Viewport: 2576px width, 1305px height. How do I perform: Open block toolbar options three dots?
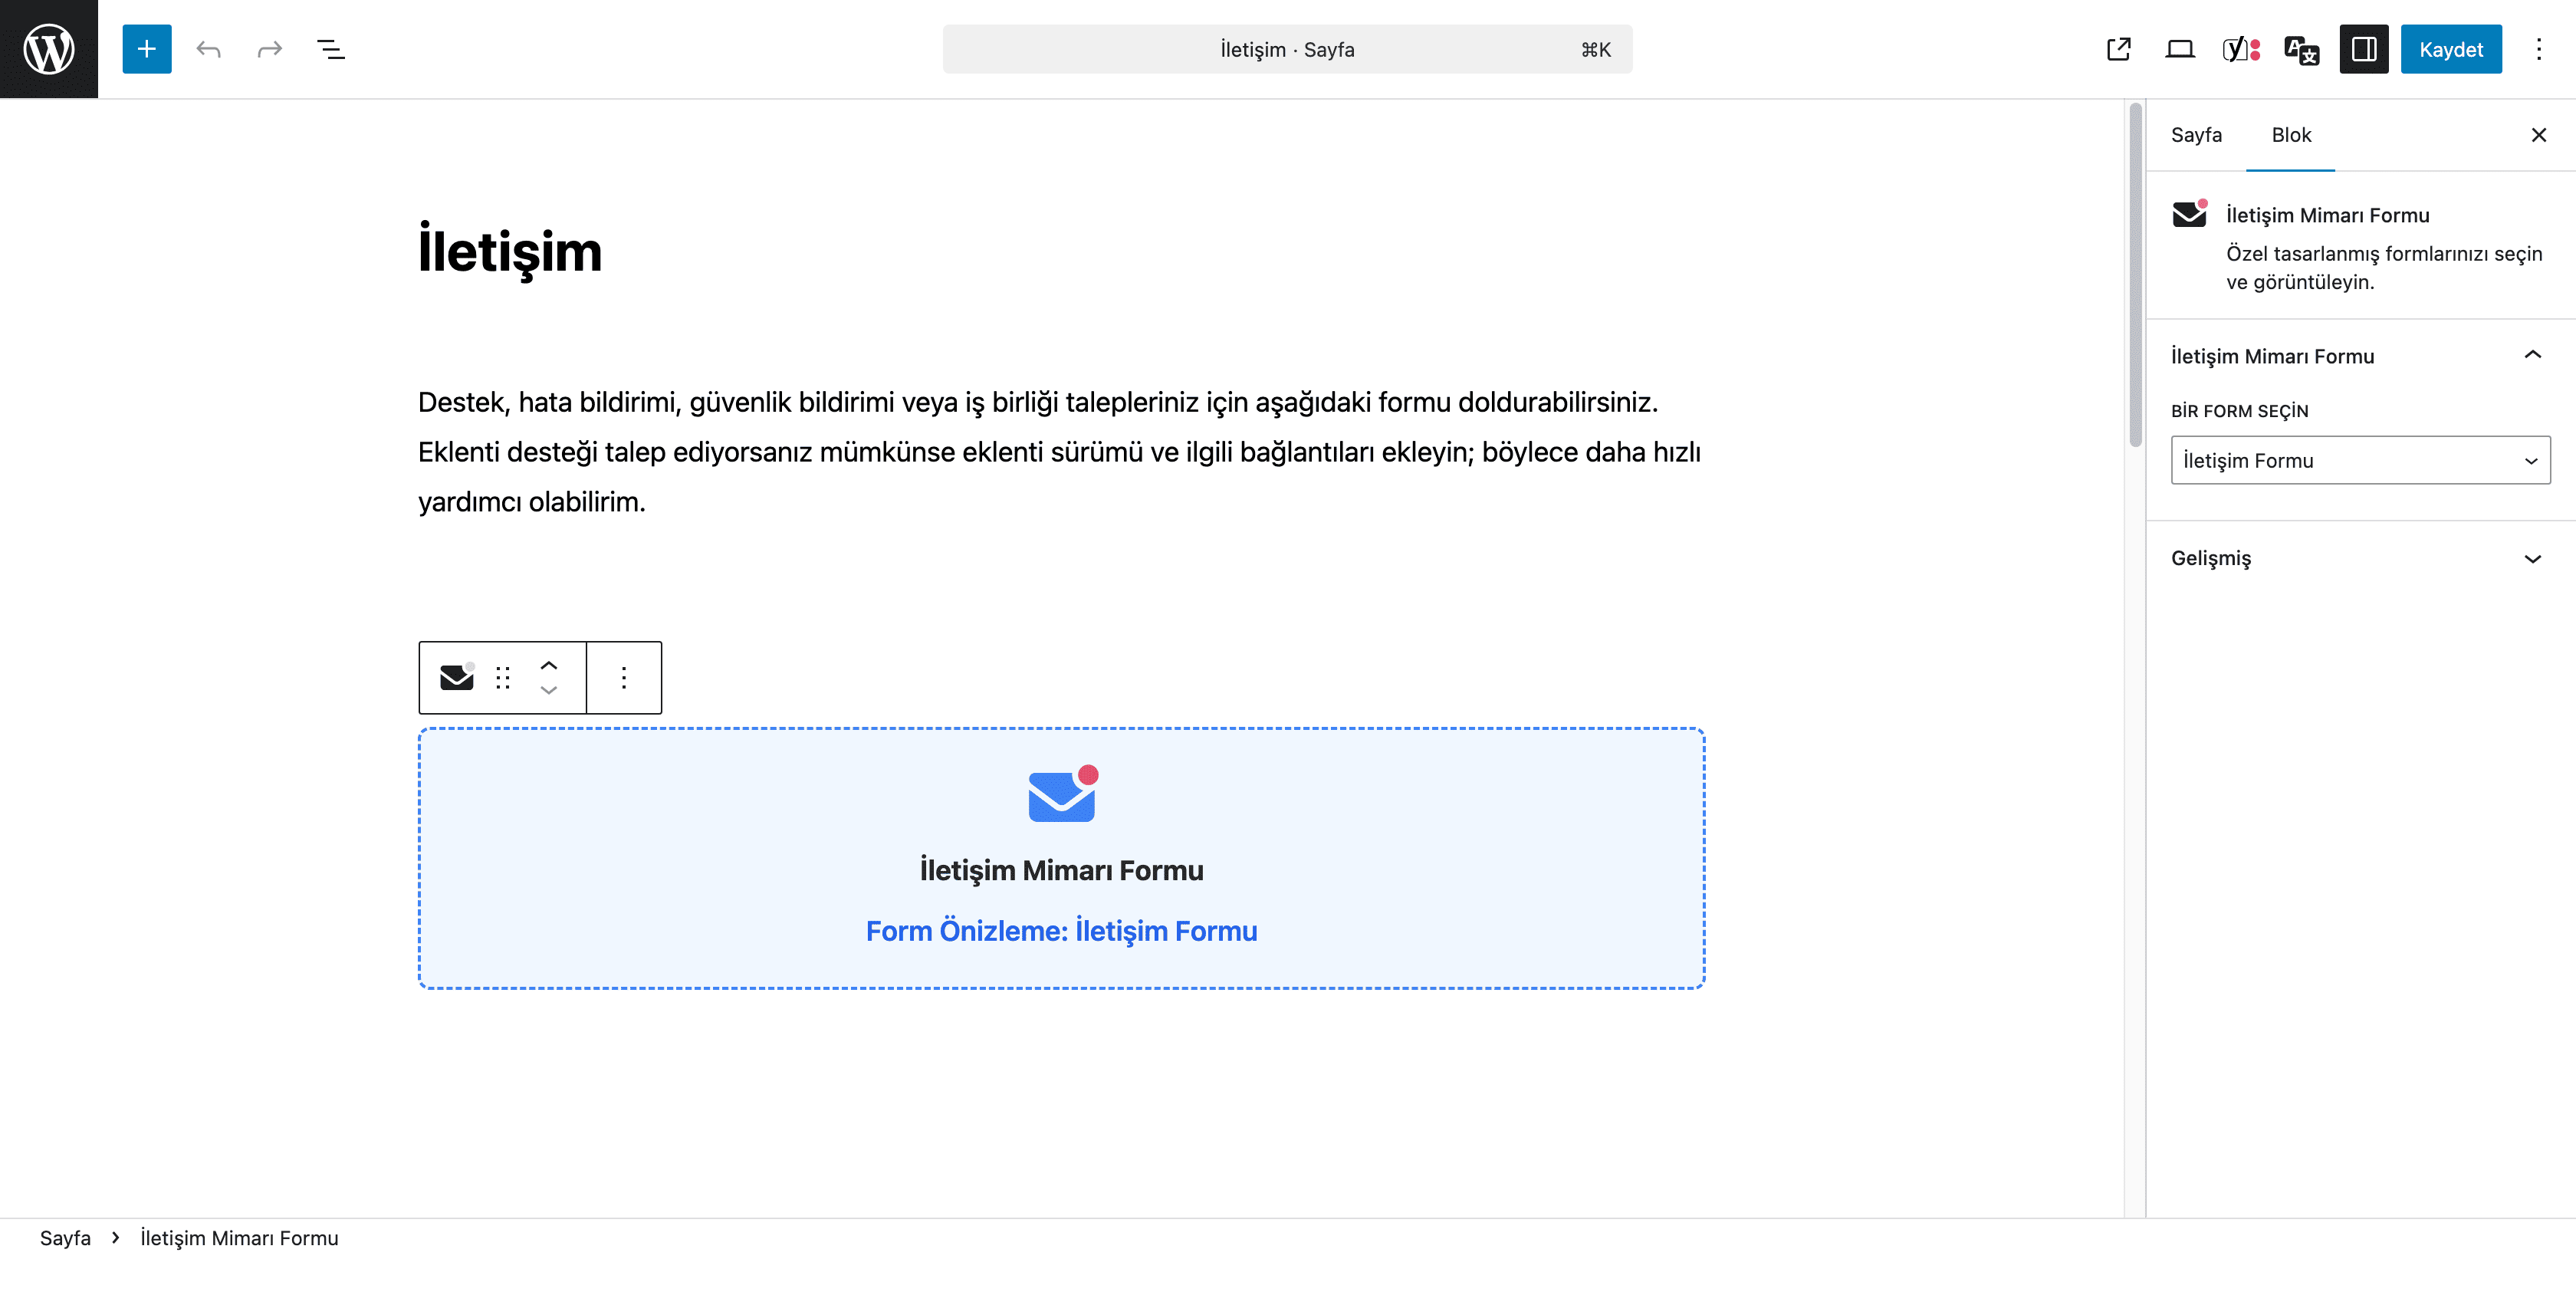click(x=624, y=678)
